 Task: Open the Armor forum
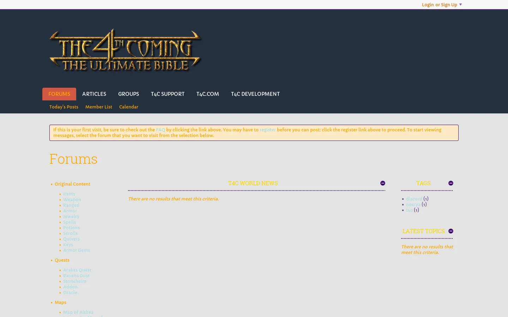tap(70, 211)
